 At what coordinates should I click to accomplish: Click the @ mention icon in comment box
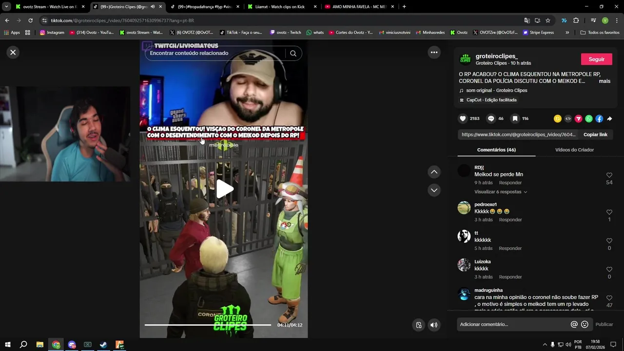coord(574,324)
